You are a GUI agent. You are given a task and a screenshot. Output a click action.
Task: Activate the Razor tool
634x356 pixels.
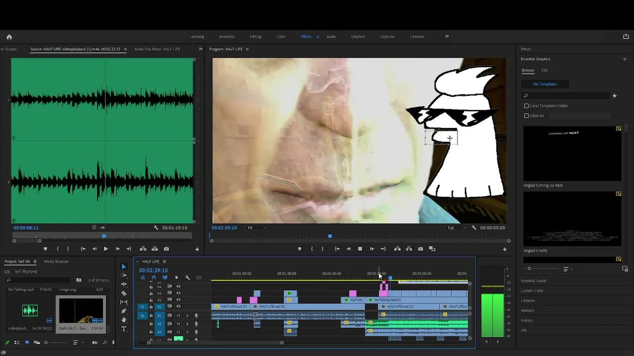[124, 293]
